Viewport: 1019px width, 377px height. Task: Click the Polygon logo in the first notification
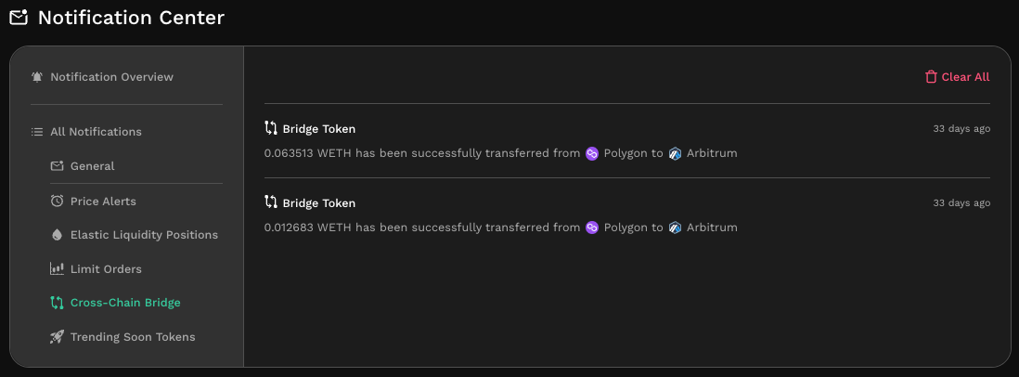pos(591,153)
